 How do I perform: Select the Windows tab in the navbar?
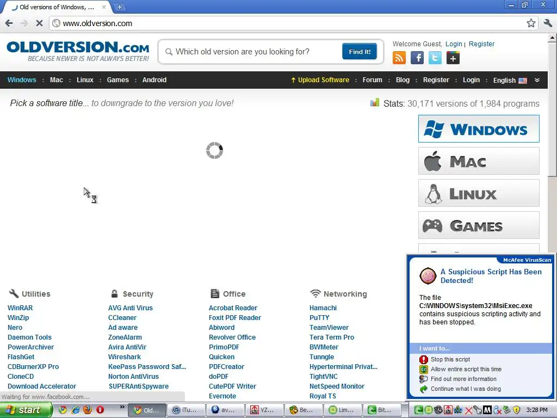(x=22, y=80)
